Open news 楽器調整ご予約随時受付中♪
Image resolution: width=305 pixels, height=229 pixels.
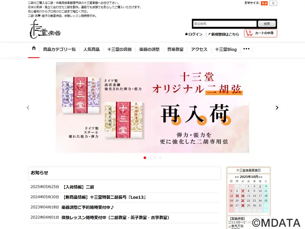tap(88, 207)
